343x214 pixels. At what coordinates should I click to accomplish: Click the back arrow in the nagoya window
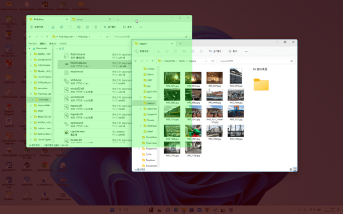[x=135, y=61]
